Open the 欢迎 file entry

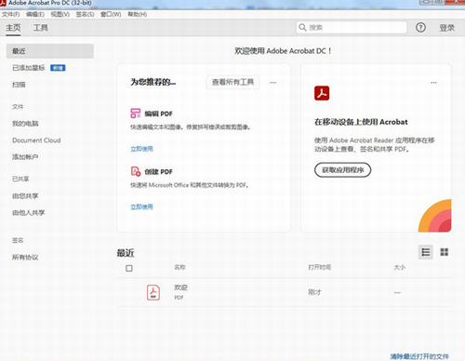(284, 292)
